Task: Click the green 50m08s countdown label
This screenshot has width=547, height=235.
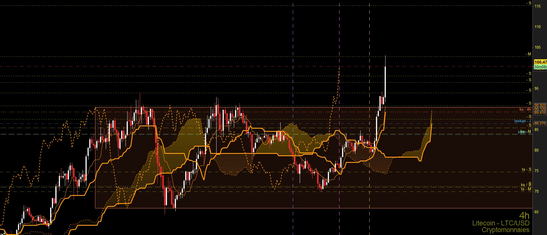Action: (540, 67)
